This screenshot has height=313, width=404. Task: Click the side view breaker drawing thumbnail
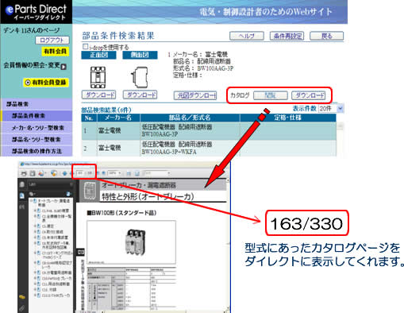pyautogui.click(x=140, y=77)
